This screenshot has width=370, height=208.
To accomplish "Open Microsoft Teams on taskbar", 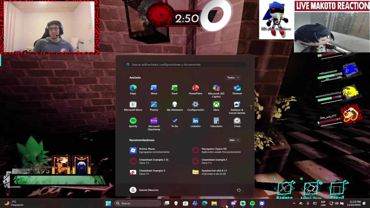I will click(195, 203).
